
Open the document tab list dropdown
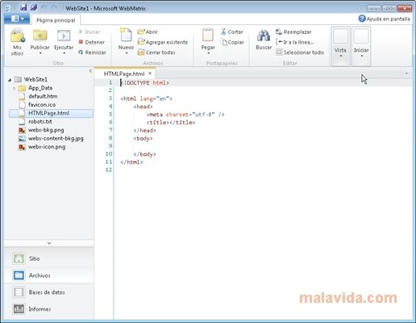coord(406,73)
